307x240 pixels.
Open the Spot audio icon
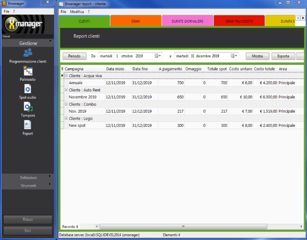(x=28, y=89)
